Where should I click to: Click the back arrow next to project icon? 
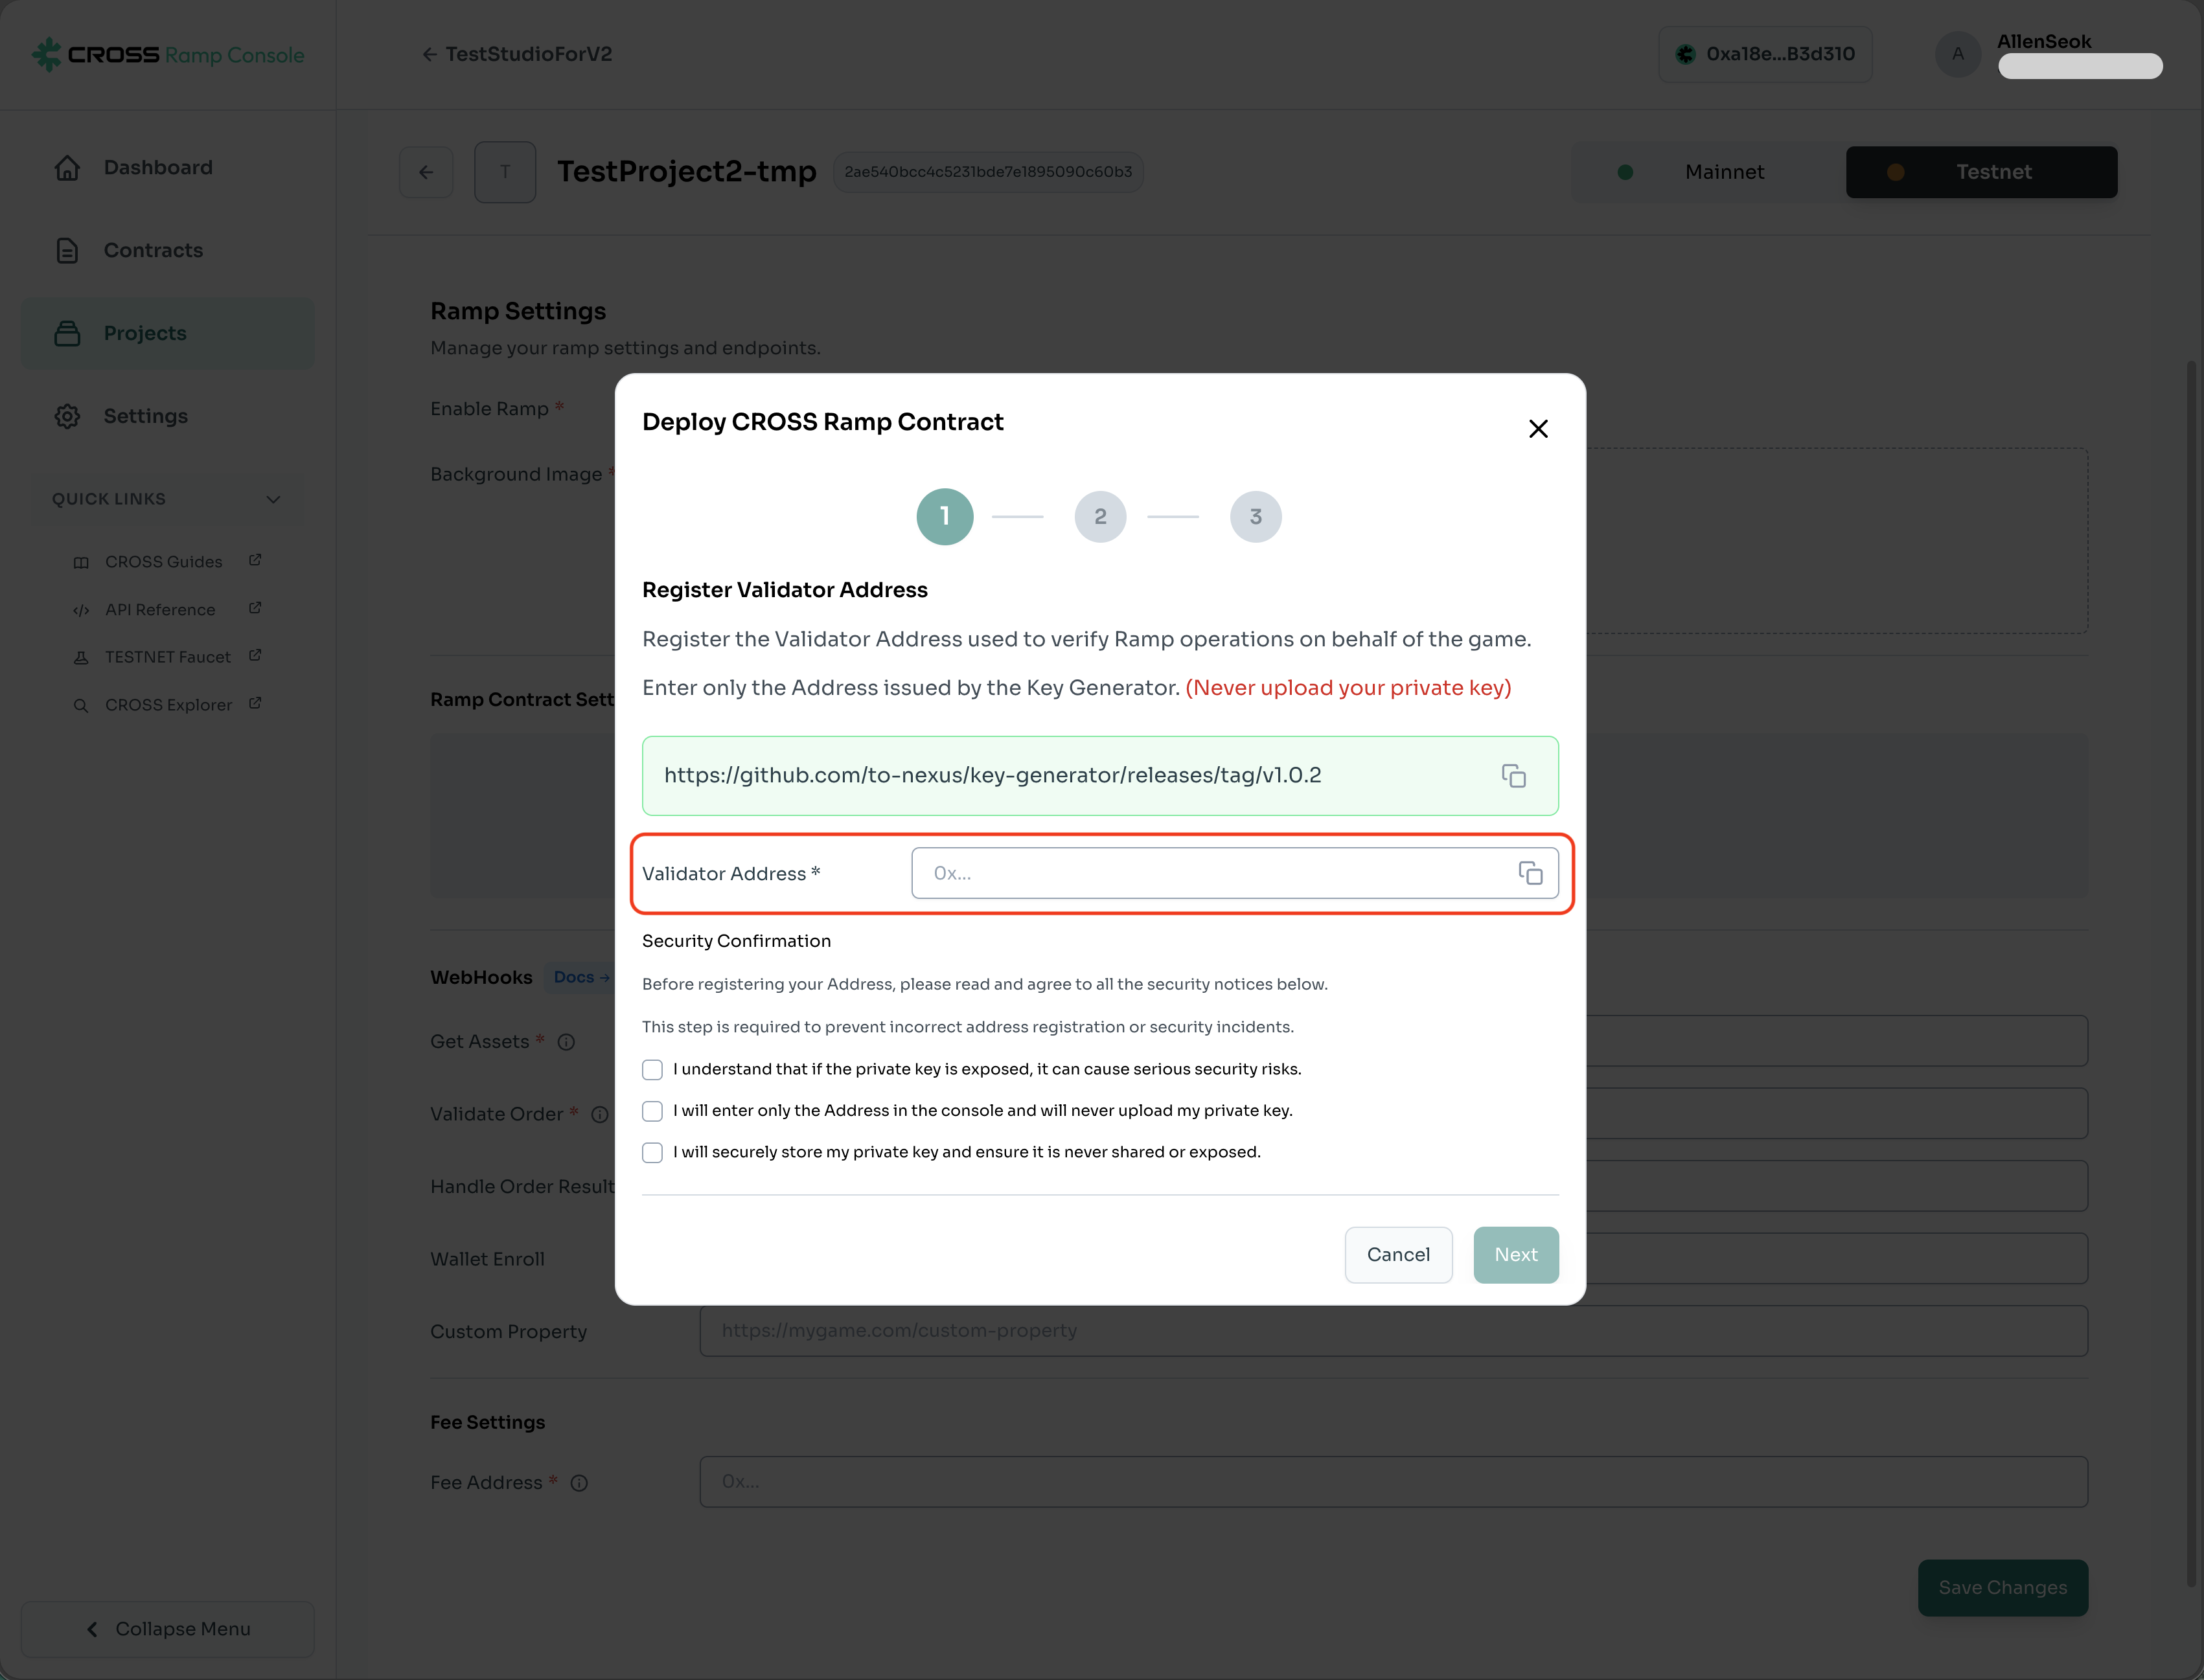pyautogui.click(x=426, y=172)
